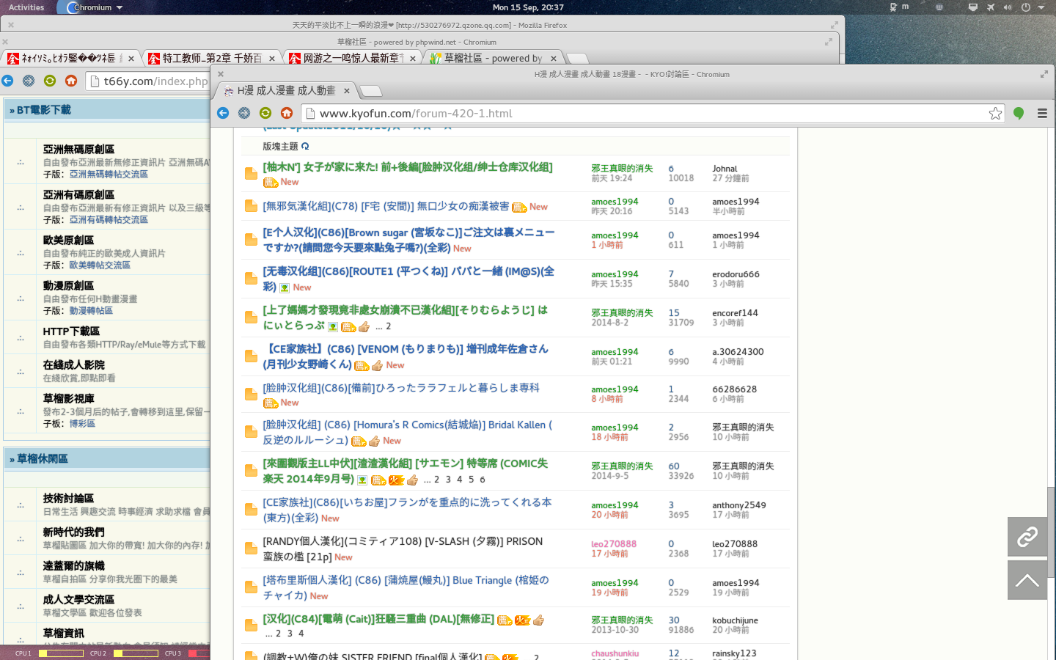Viewport: 1056px width, 660px height.
Task: Go forward in the kyofun Chromium window
Action: (x=244, y=113)
